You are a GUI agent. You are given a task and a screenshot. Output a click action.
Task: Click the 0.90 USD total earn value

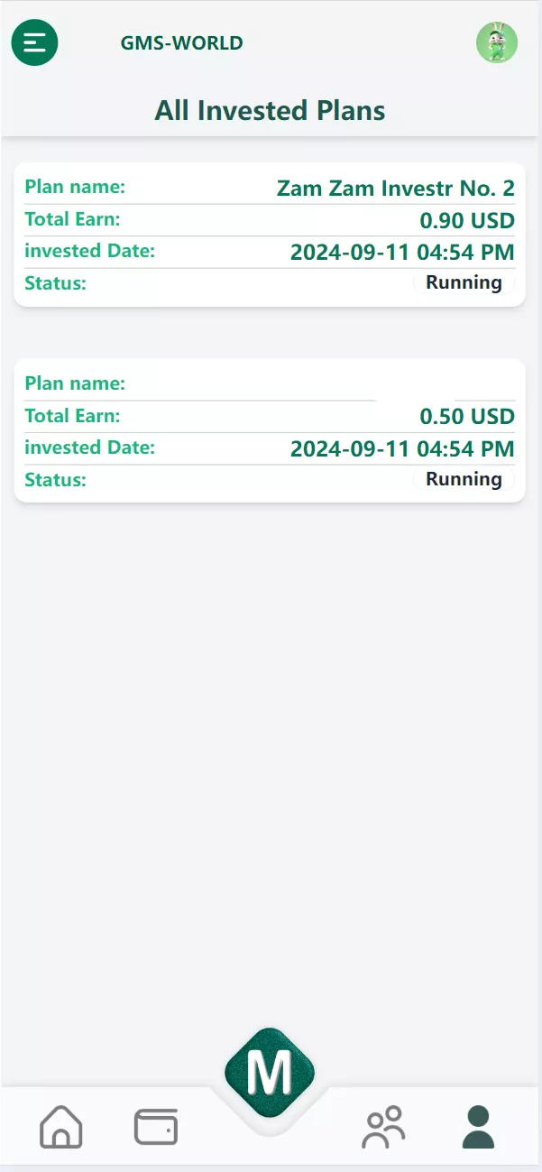pyautogui.click(x=467, y=220)
